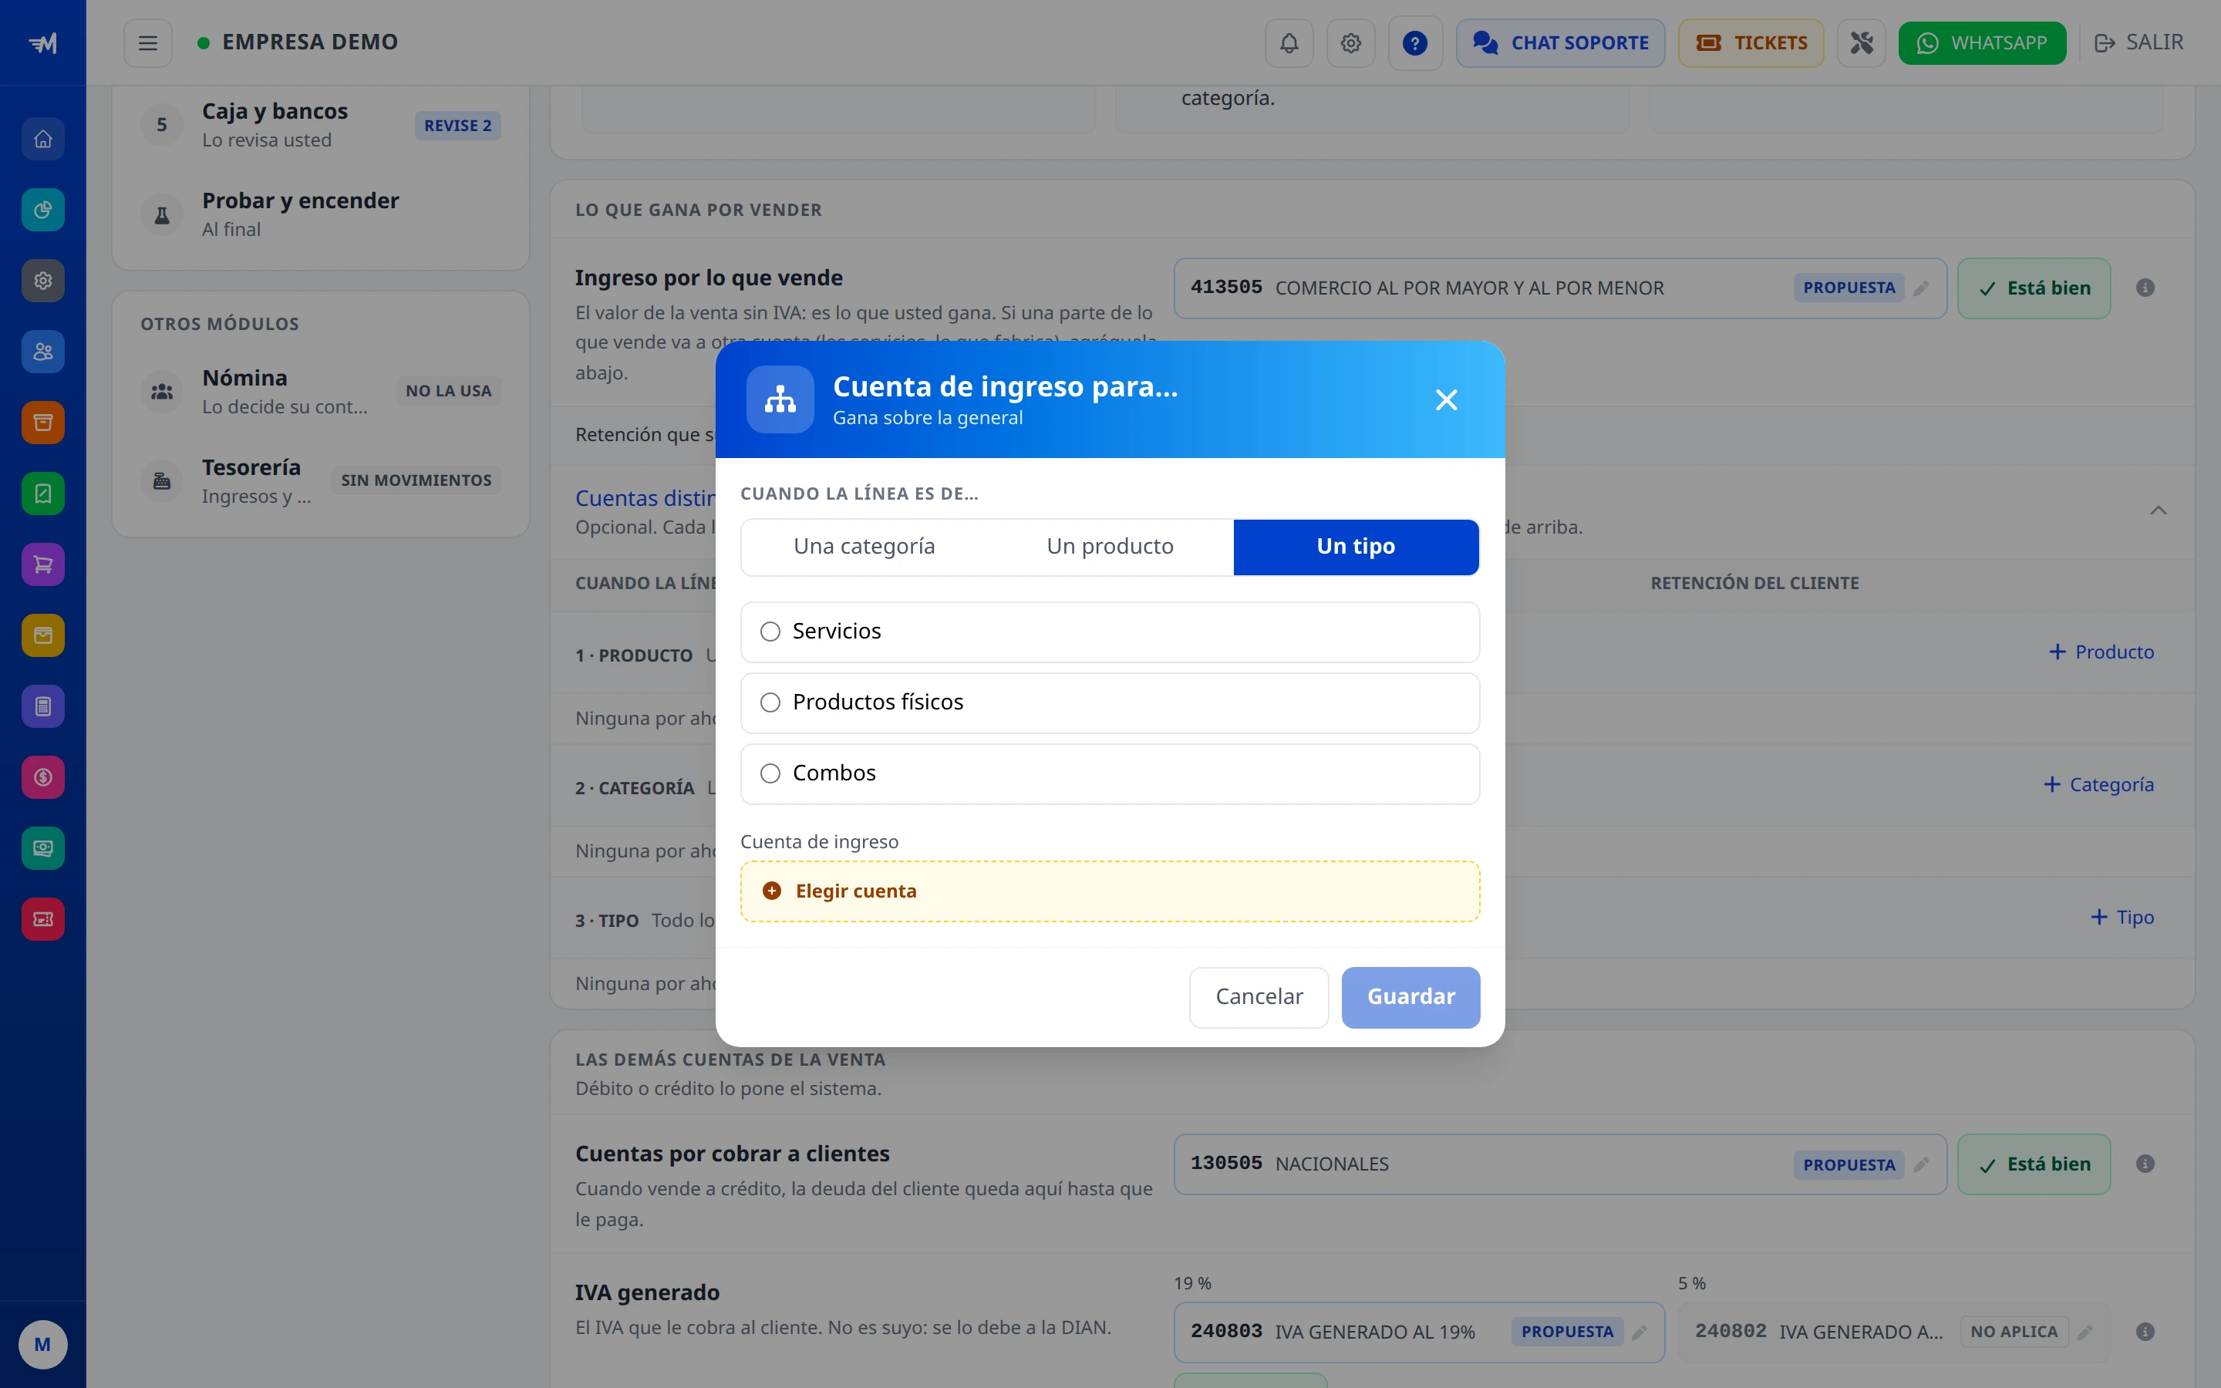The image size is (2221, 1388).
Task: Select the Productos físicos radio option
Action: coord(1110,703)
